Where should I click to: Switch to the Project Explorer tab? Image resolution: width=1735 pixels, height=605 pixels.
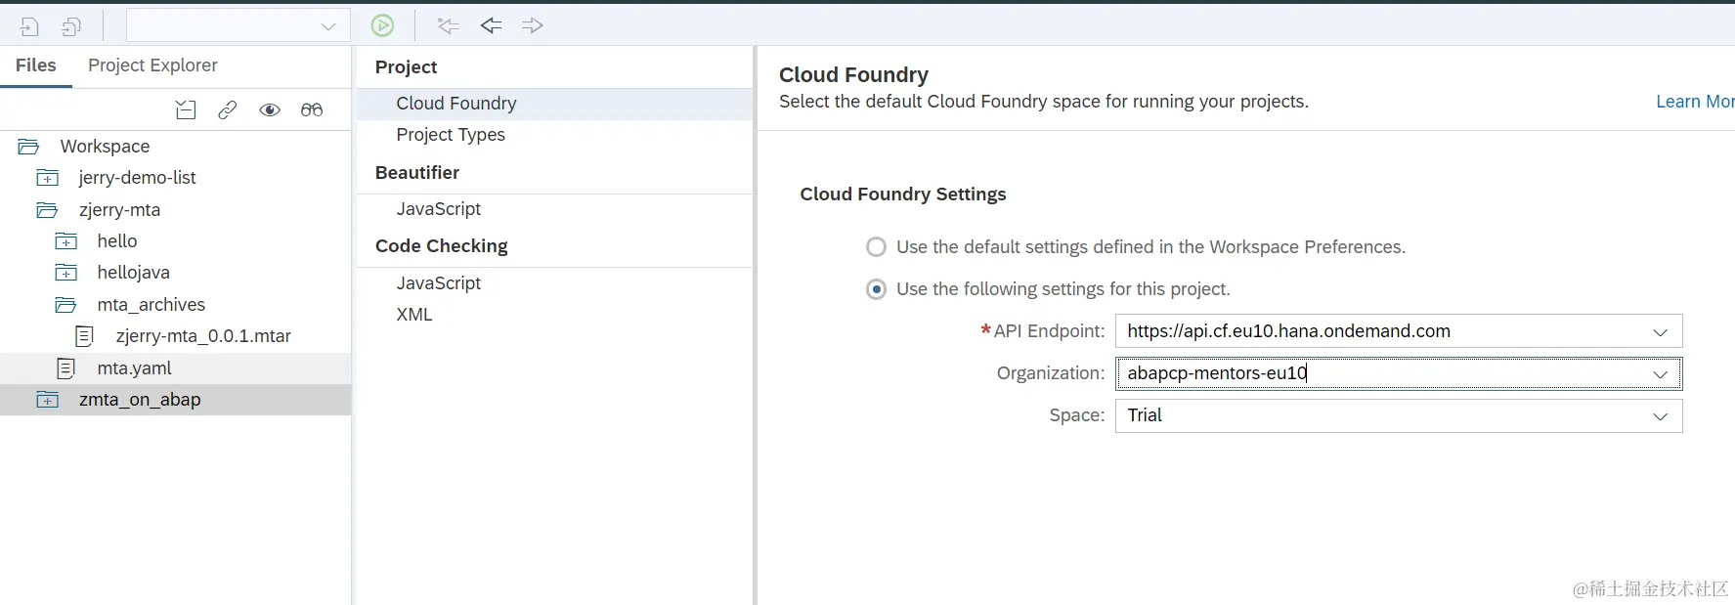152,65
